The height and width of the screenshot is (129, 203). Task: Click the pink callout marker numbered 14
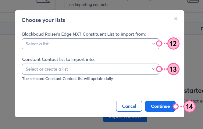pyautogui.click(x=190, y=106)
